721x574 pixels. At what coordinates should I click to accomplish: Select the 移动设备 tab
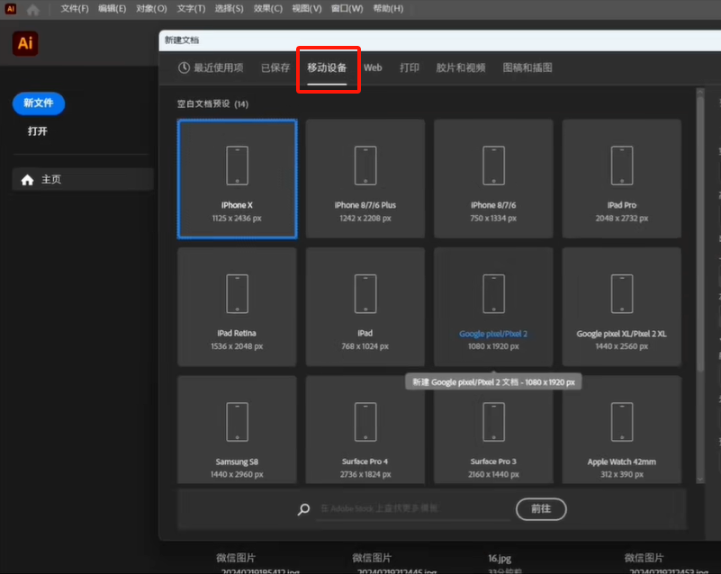point(327,68)
